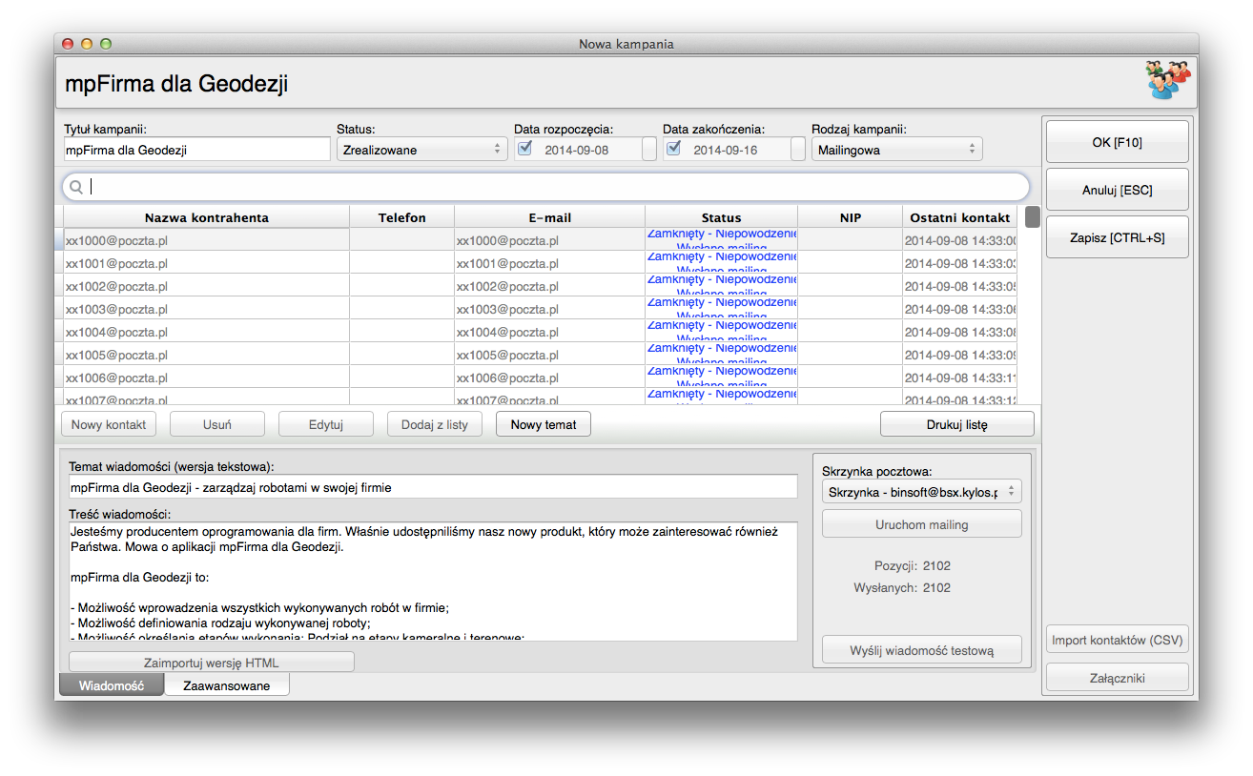This screenshot has height=776, width=1253.
Task: Click status cell of xx1003@poczta.pl row
Action: [x=722, y=309]
